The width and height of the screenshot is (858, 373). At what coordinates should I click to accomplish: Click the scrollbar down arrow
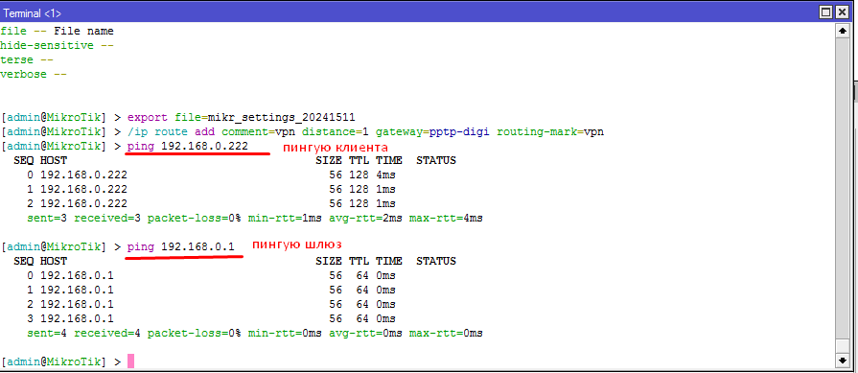click(x=842, y=361)
